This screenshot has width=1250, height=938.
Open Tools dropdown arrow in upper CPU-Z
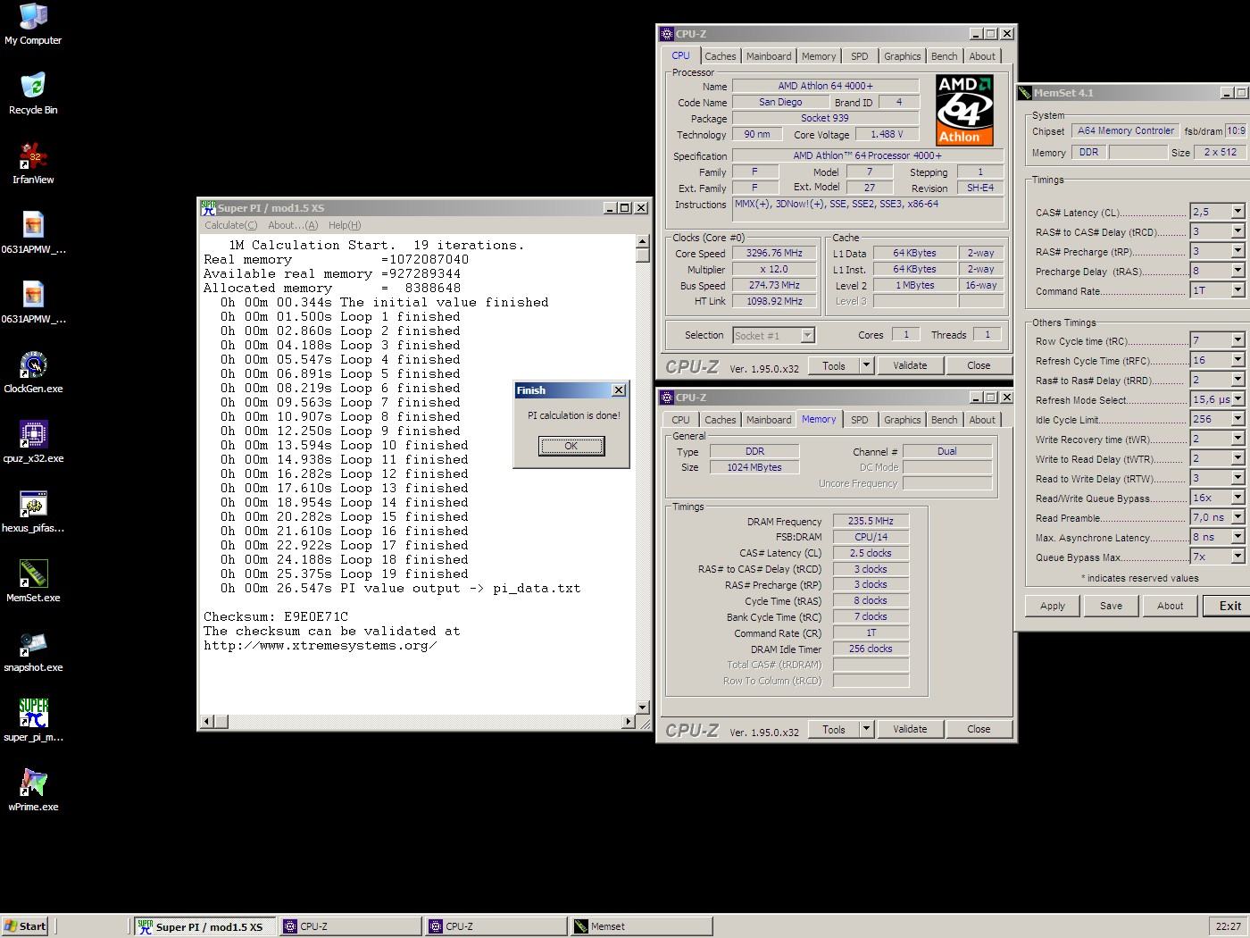pyautogui.click(x=865, y=365)
